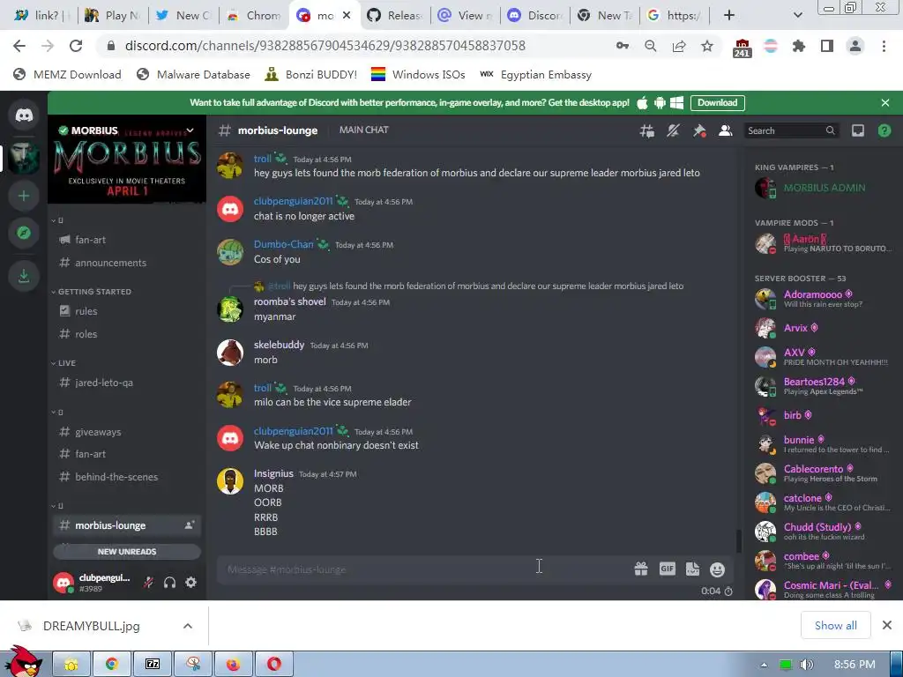Screen dimensions: 903x677
Task: Click username Dumbo-Chan in chat
Action: (x=283, y=244)
